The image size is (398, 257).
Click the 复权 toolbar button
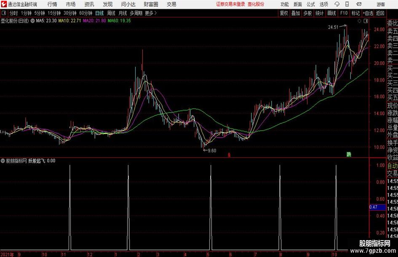pos(284,13)
